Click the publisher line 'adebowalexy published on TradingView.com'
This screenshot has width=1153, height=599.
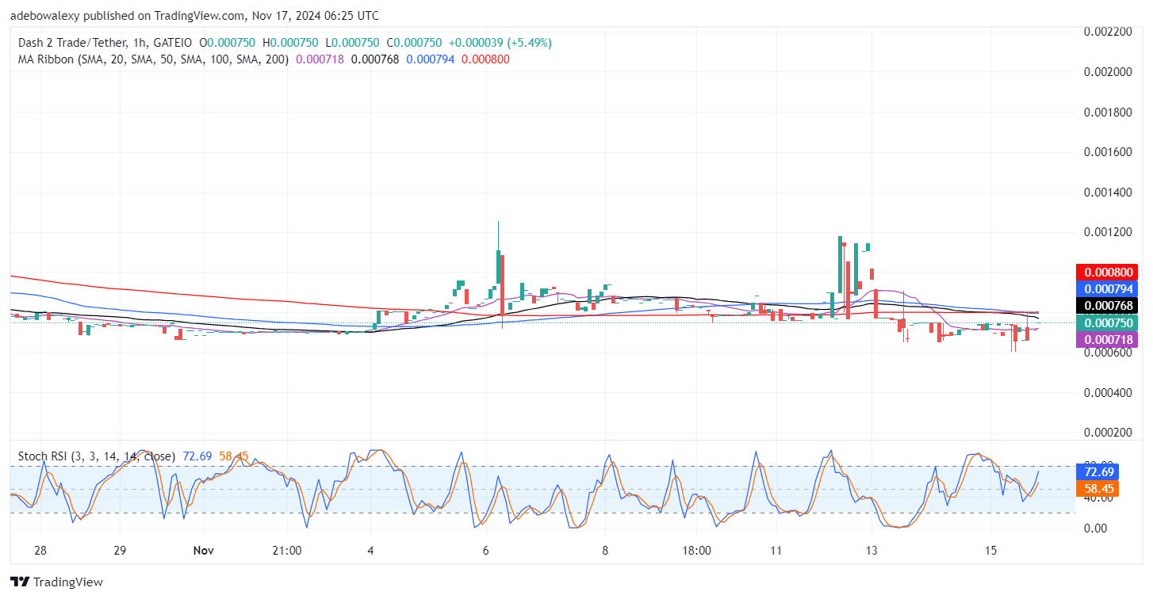[x=127, y=15]
